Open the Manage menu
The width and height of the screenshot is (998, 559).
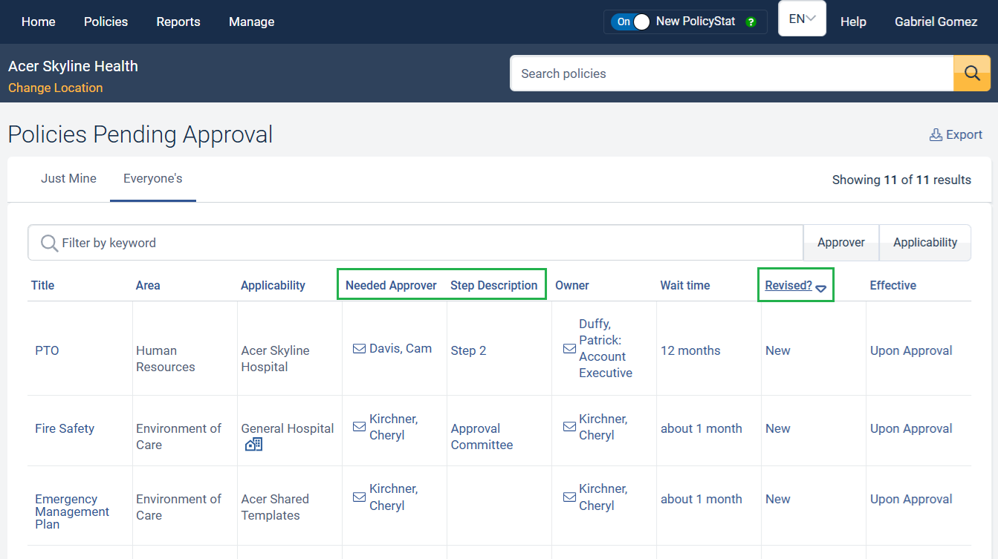[251, 22]
